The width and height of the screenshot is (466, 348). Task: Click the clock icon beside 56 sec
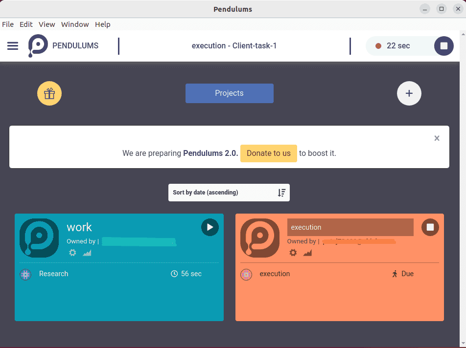pos(174,274)
